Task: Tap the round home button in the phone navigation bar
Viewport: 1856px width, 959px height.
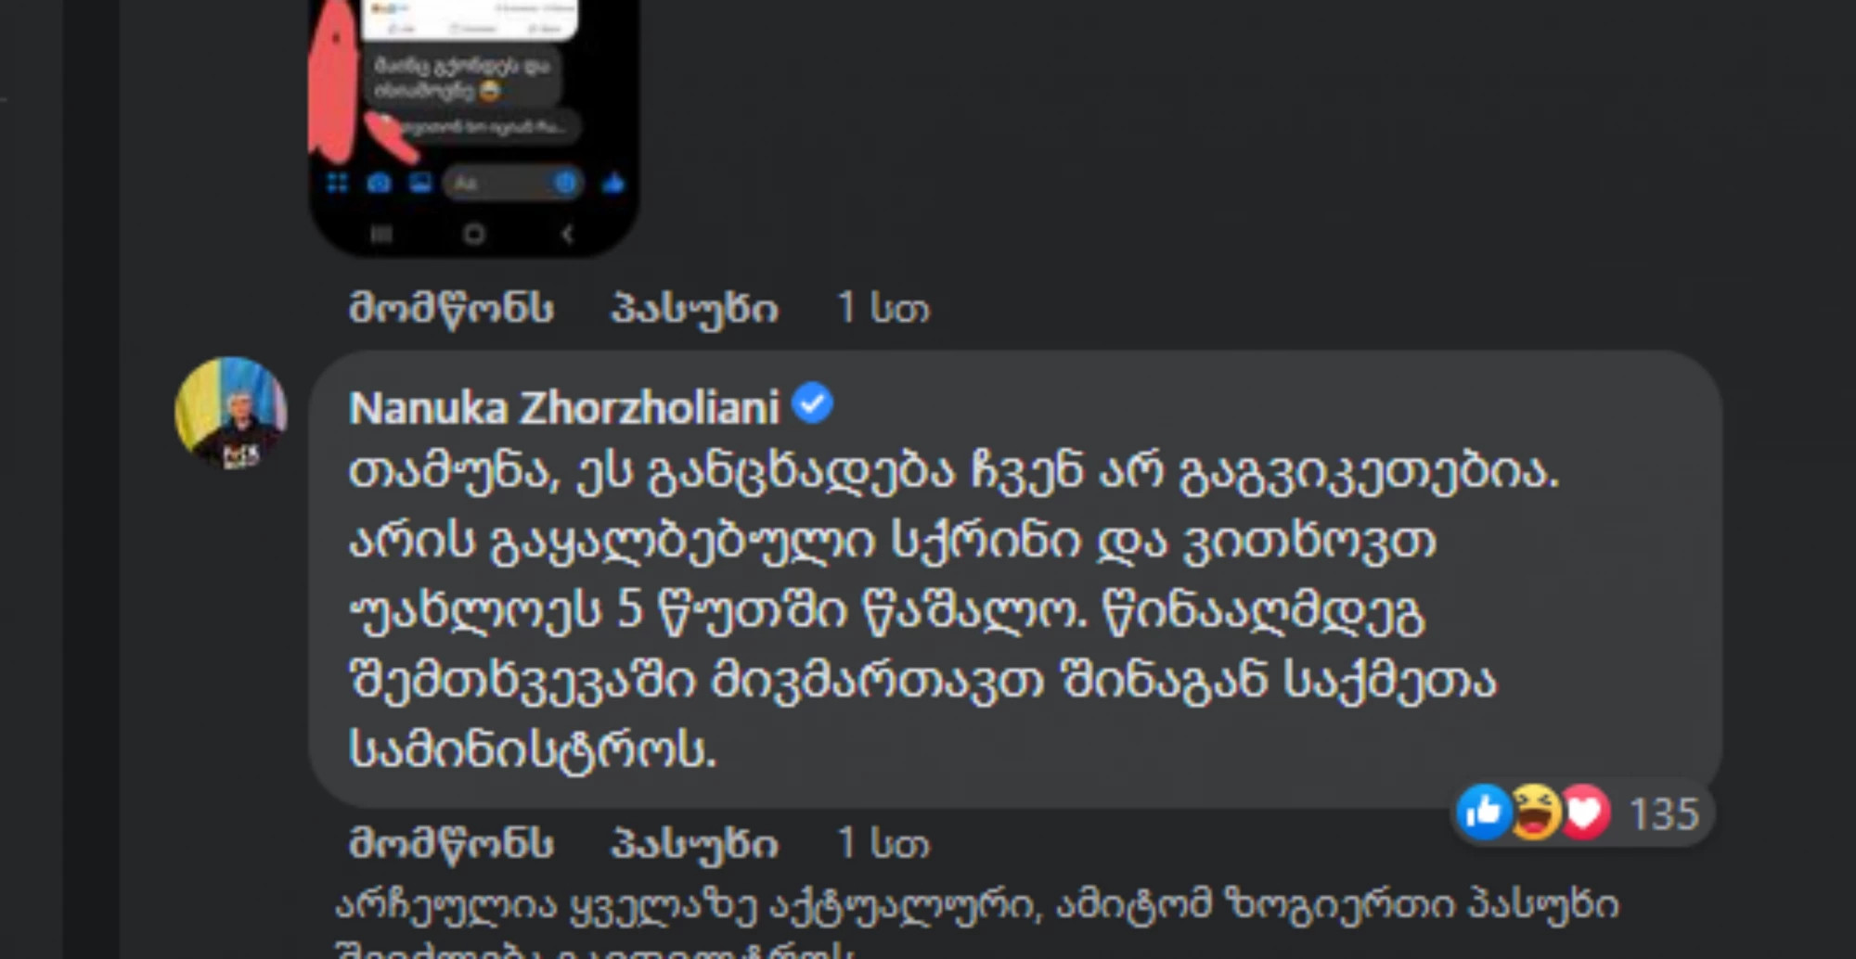Action: click(x=474, y=235)
